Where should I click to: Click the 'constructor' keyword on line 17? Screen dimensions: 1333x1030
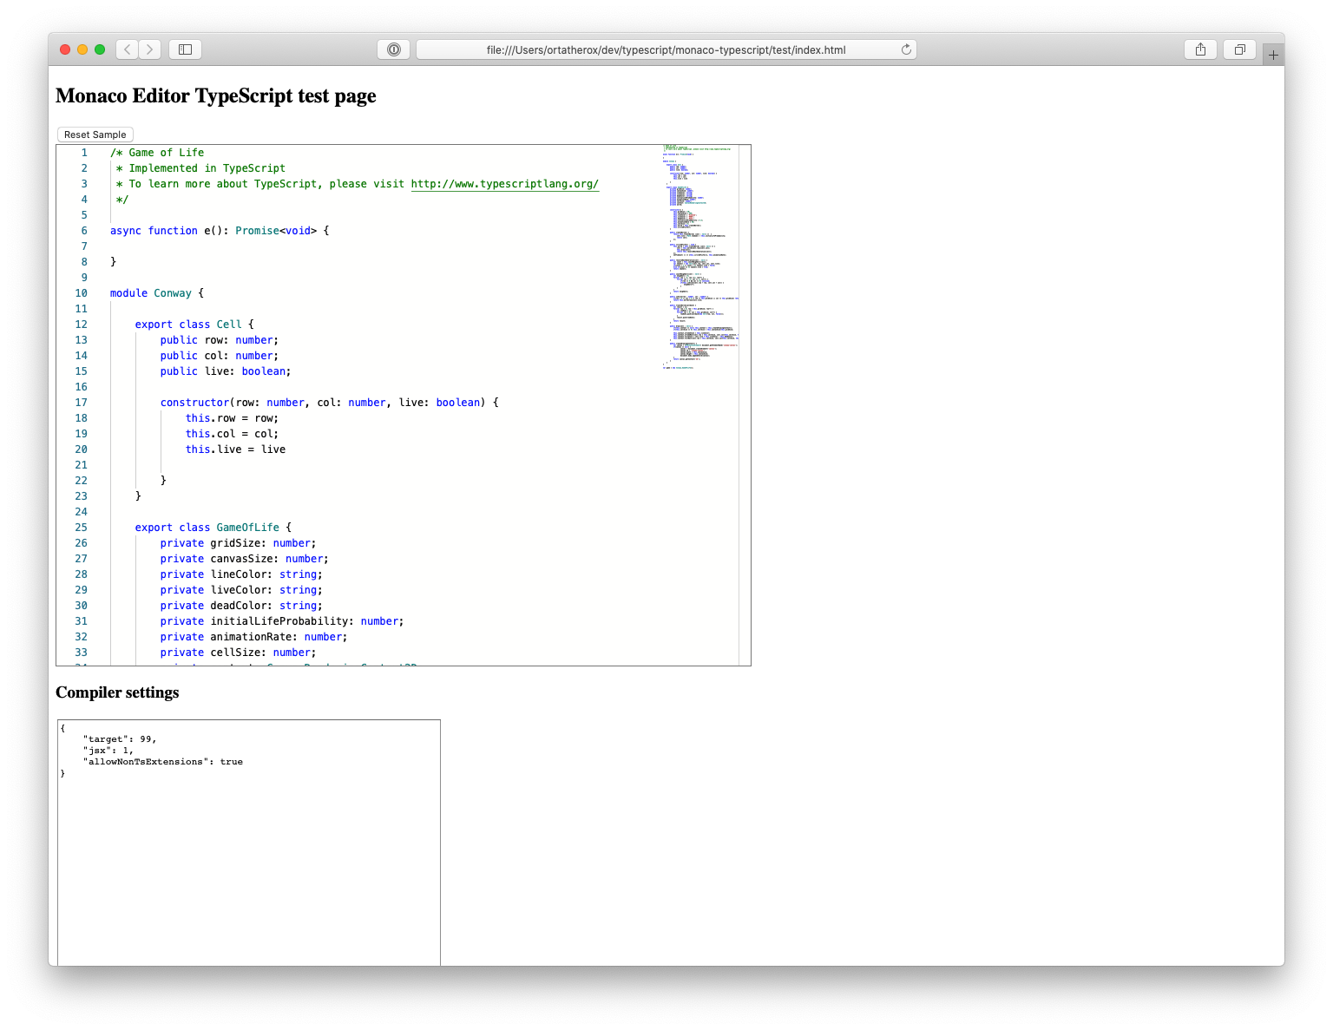coord(194,403)
